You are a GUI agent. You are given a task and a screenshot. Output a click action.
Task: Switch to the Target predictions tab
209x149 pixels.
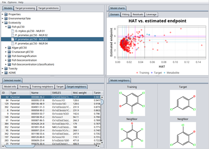[48, 8]
